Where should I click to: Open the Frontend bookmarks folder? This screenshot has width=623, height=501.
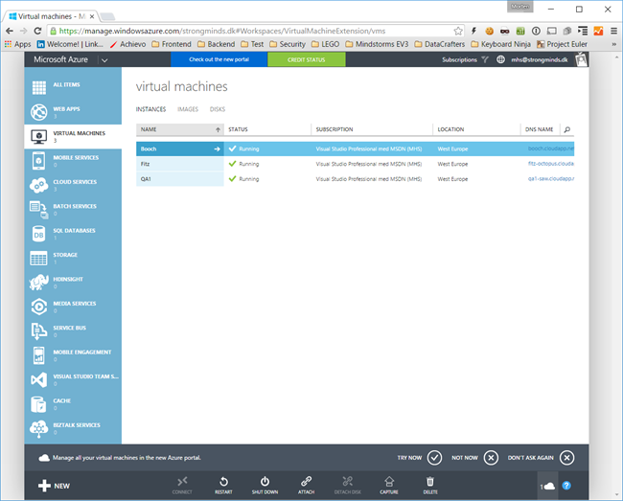click(172, 44)
